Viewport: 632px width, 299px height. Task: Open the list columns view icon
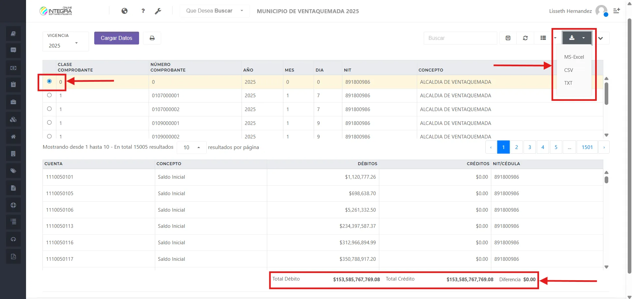point(543,38)
